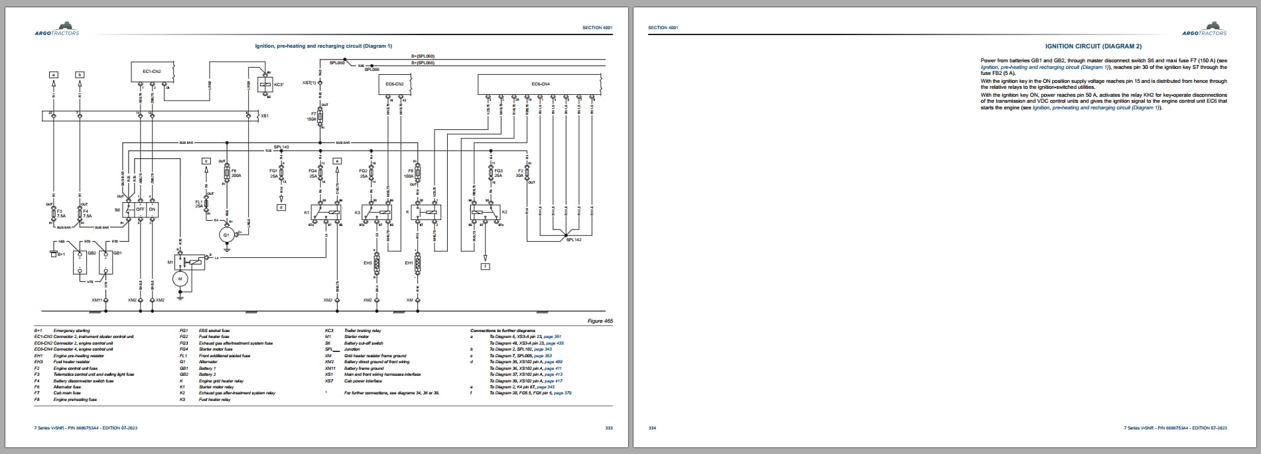Click the K2 relay symbol in the diagram
Viewport: 1261px width, 454px height.
click(486, 212)
